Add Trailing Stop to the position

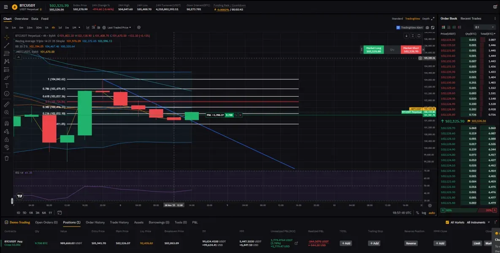tap(374, 243)
